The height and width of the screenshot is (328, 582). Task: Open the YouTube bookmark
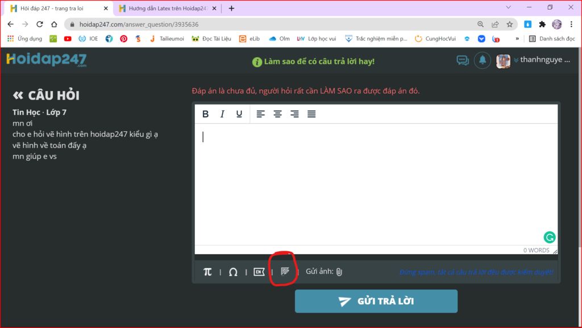coord(68,39)
